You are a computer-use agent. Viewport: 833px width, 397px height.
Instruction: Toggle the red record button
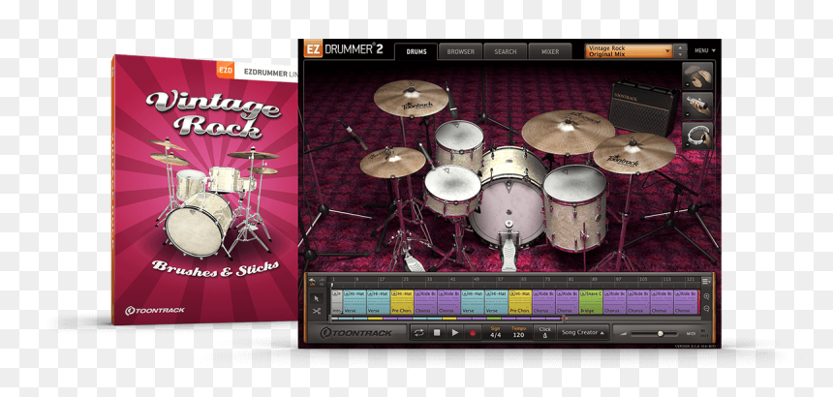point(473,333)
